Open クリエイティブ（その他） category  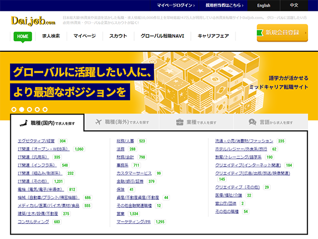pos(238,187)
